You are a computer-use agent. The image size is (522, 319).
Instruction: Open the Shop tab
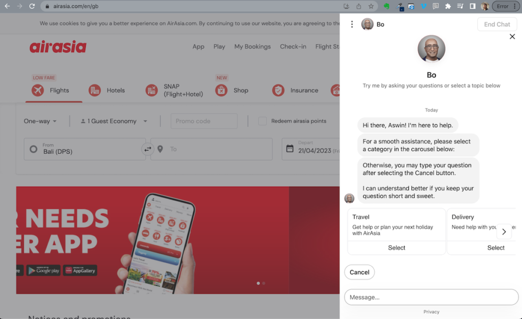232,90
